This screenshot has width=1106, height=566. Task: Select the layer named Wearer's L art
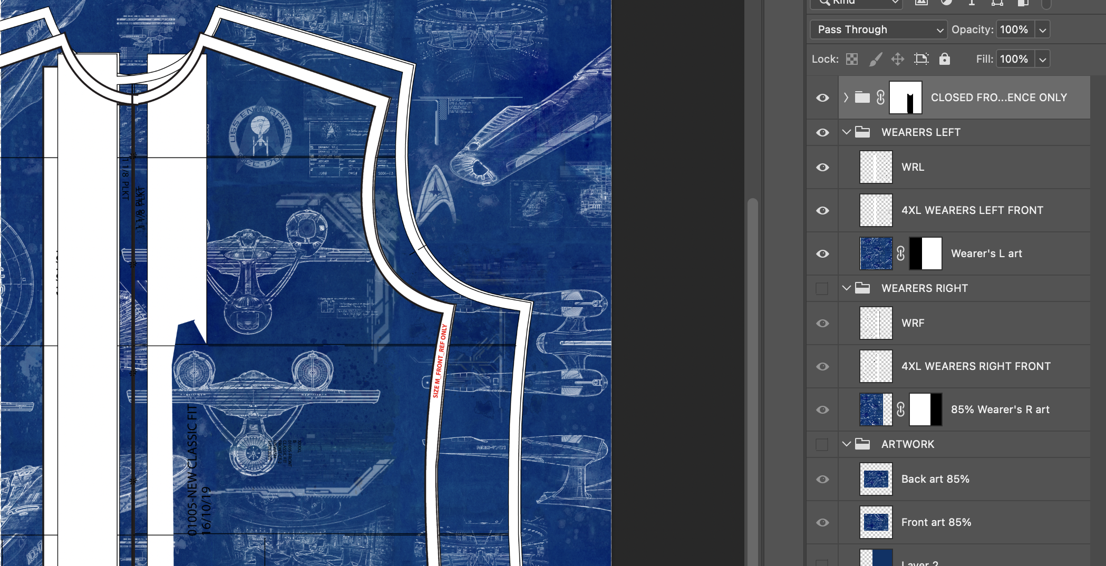(x=986, y=253)
